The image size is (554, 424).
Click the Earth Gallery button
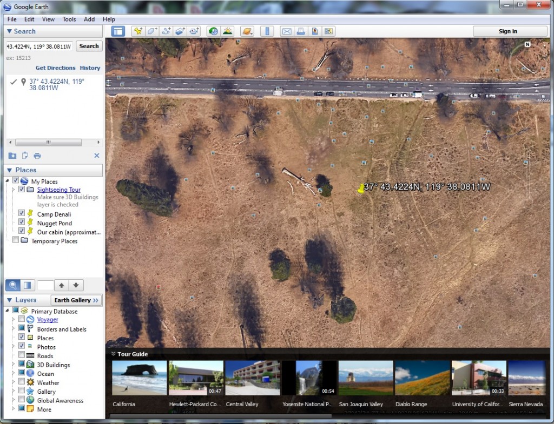coord(76,300)
